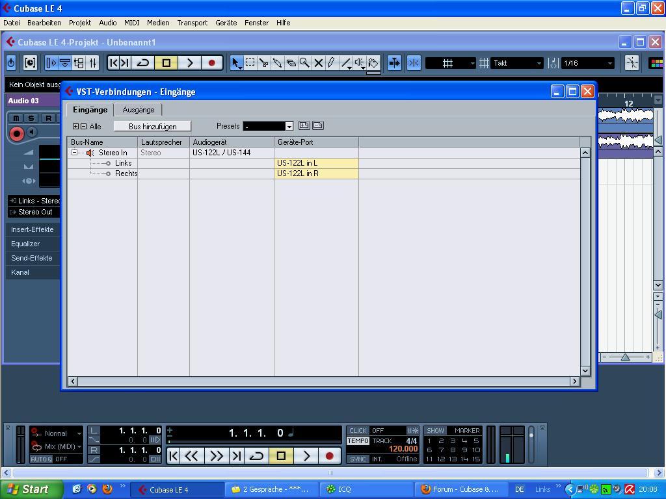Open the Geräte menu
This screenshot has height=499, width=666.
click(x=226, y=23)
